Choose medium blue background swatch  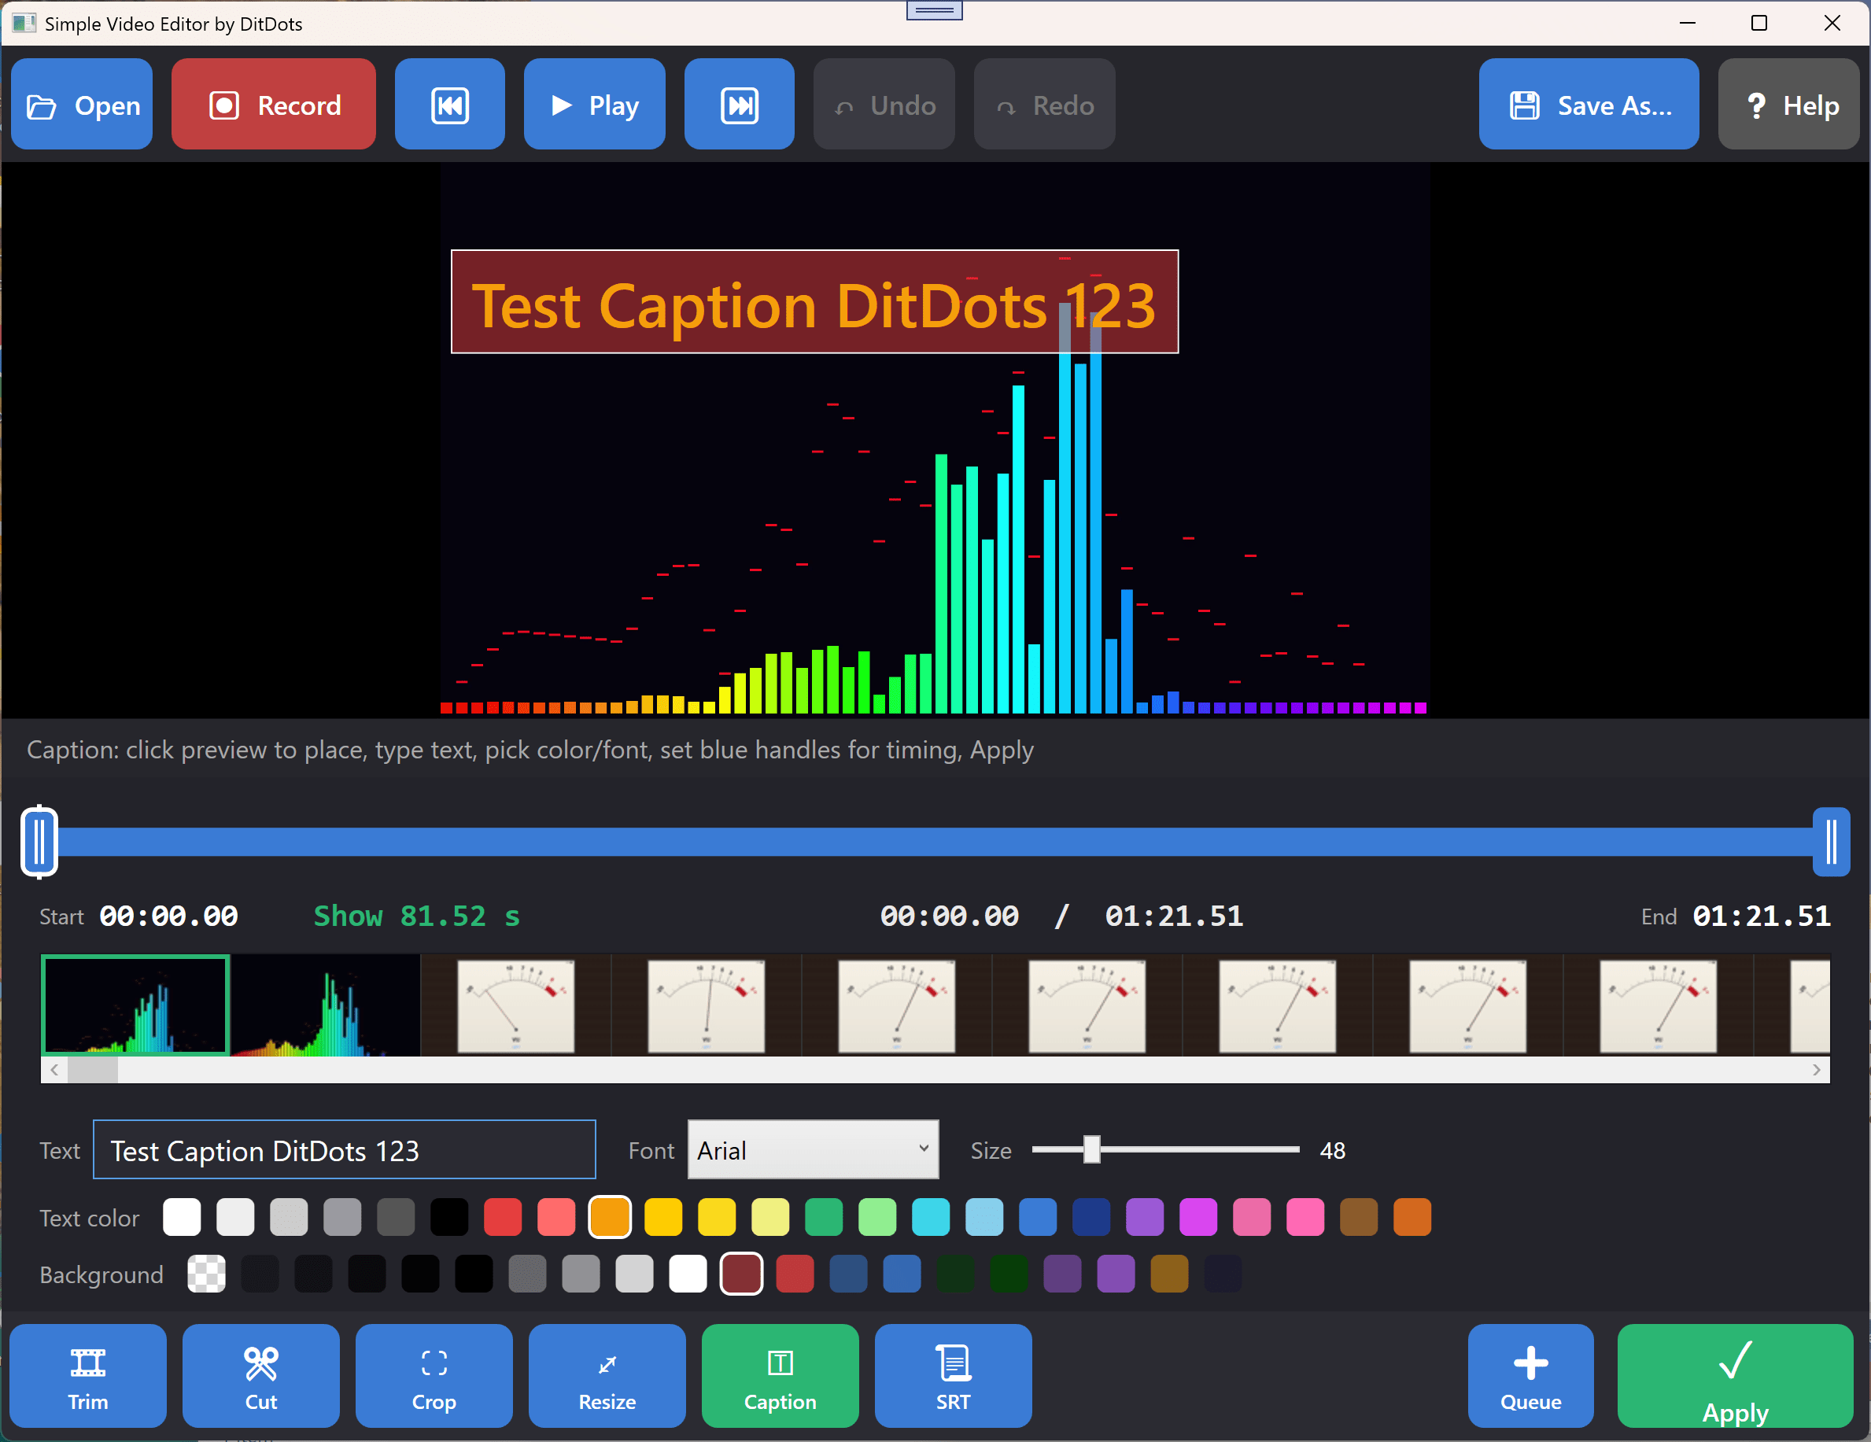click(902, 1274)
